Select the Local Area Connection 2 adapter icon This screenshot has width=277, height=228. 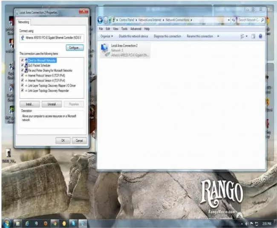click(x=105, y=50)
